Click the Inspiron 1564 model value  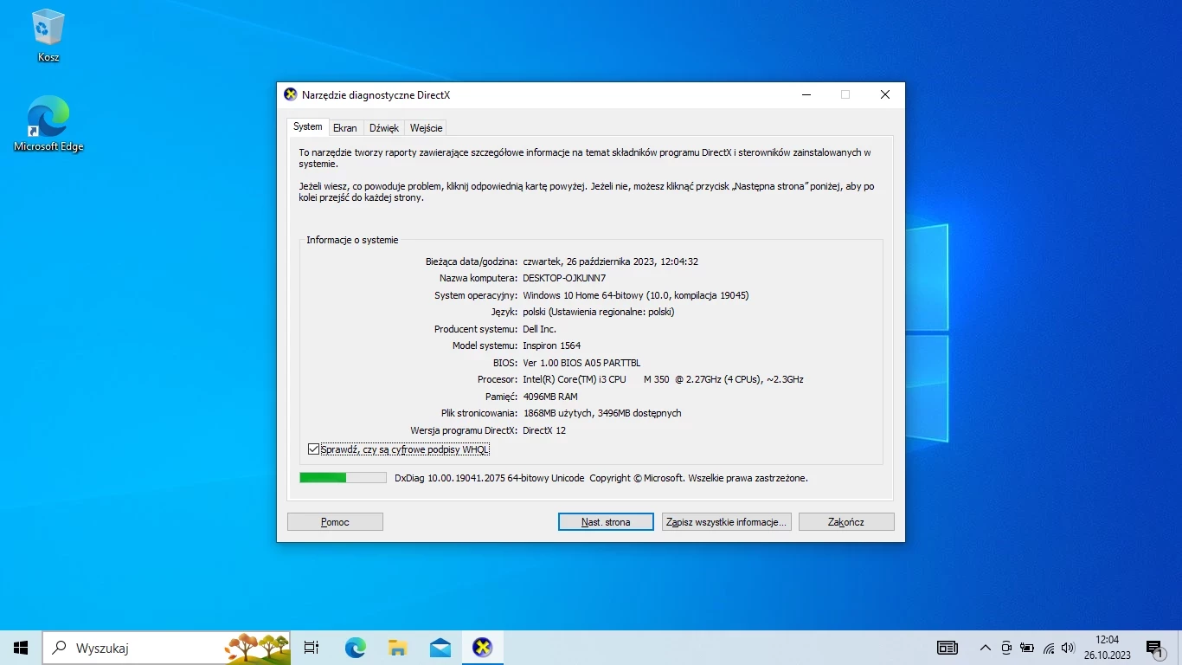(x=551, y=345)
